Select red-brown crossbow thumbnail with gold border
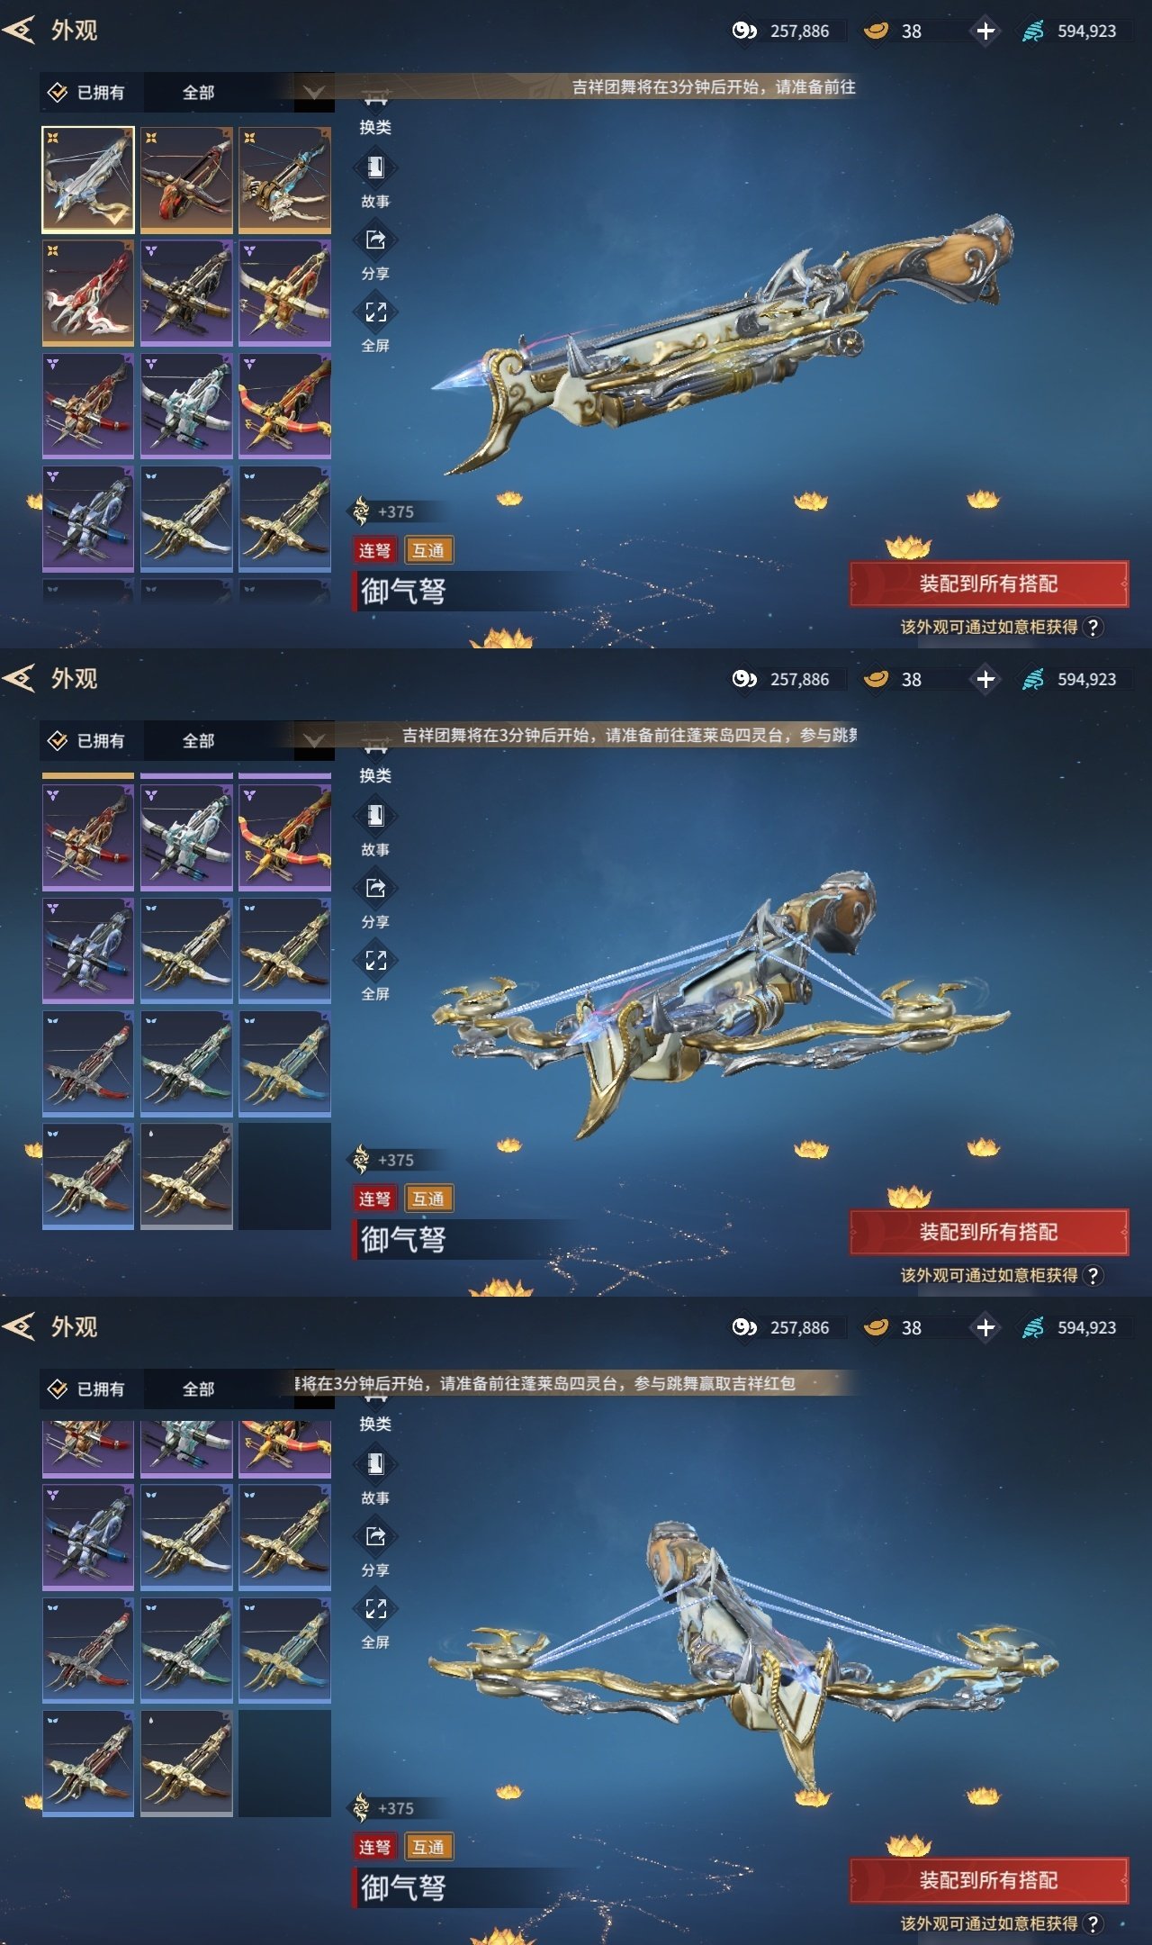The height and width of the screenshot is (1945, 1152). point(186,180)
